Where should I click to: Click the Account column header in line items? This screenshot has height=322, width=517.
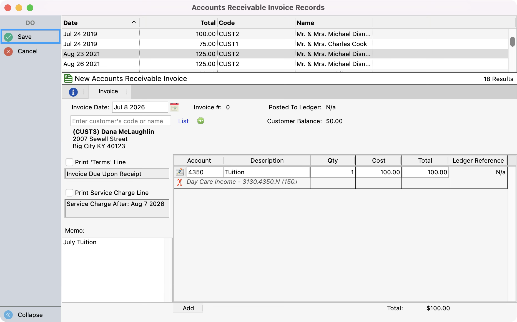[x=199, y=160]
